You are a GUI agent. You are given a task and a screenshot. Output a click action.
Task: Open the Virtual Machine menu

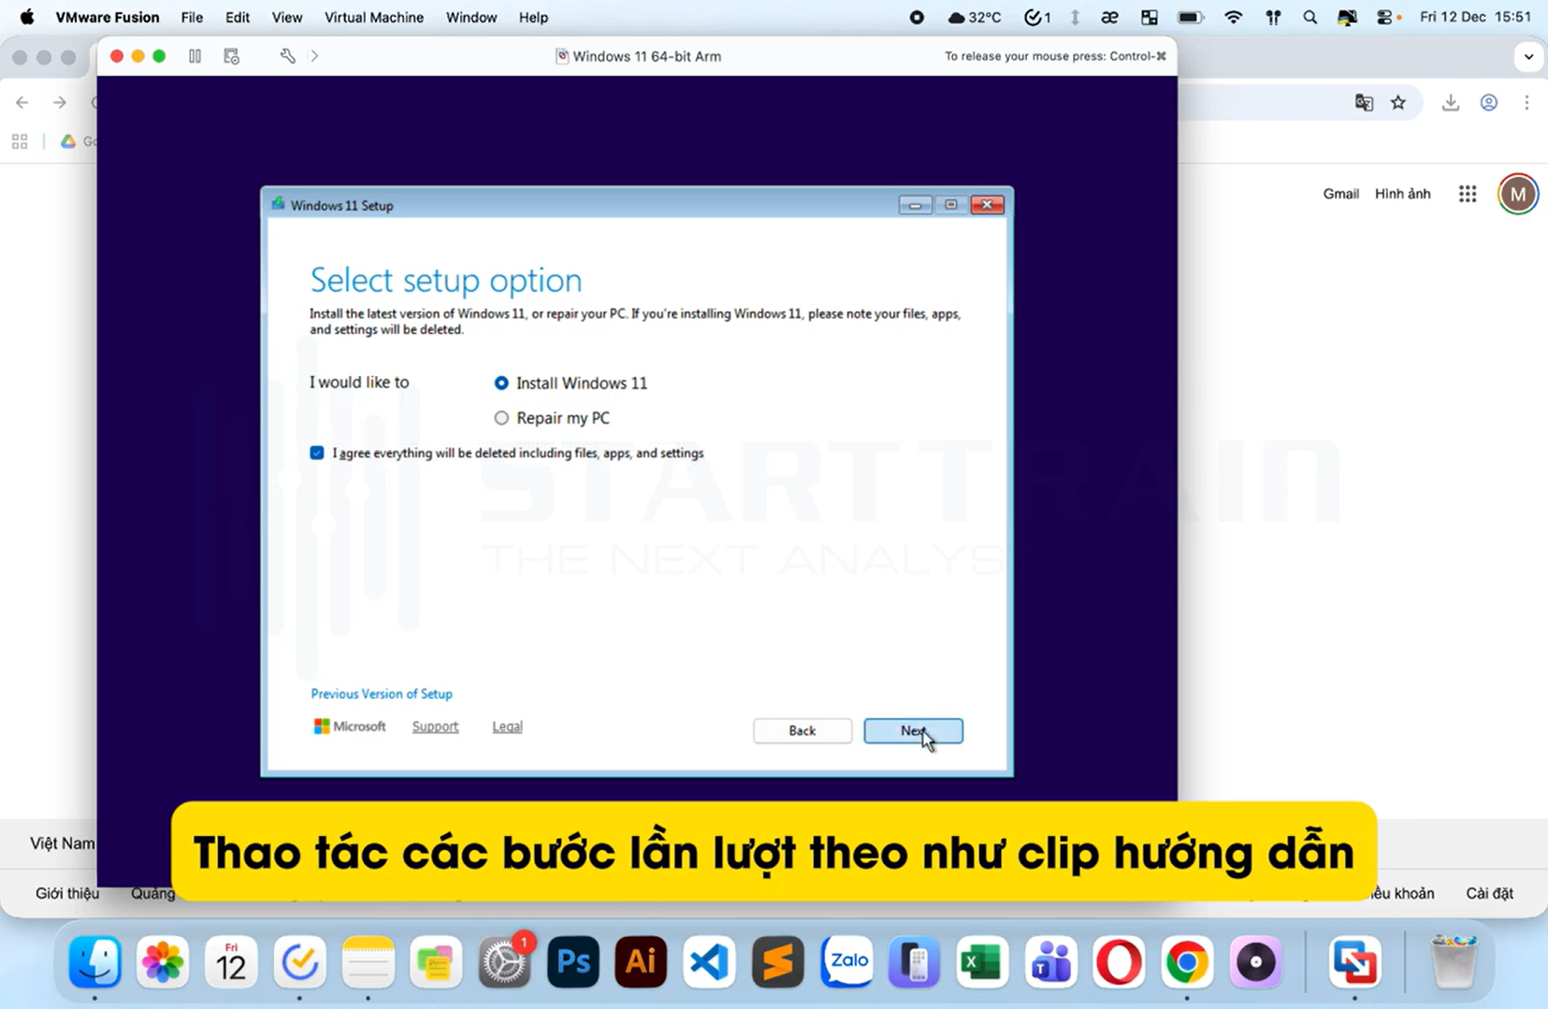pyautogui.click(x=373, y=17)
